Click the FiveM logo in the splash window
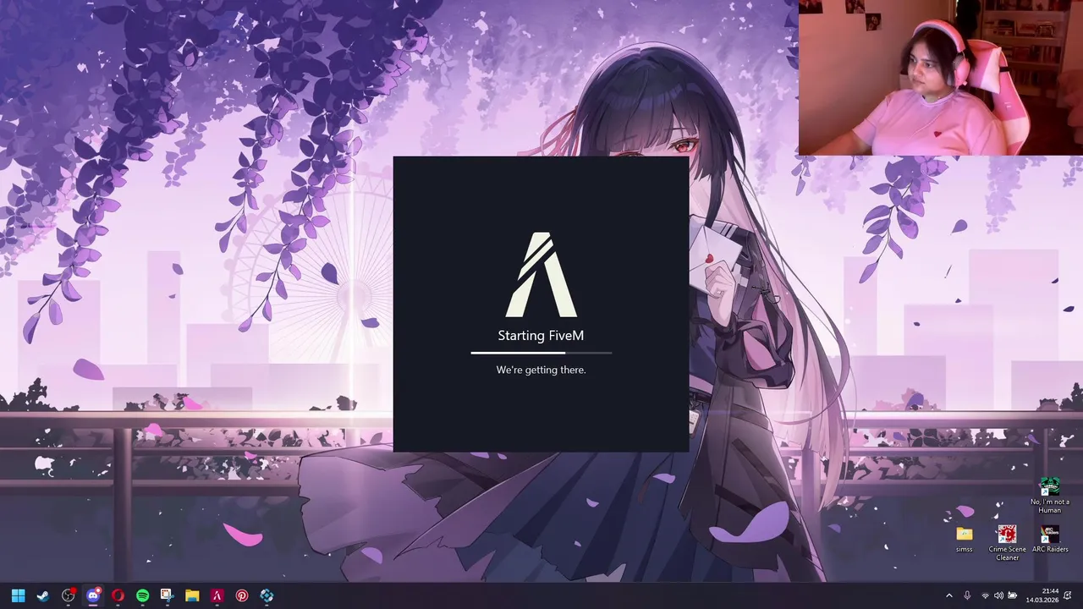Viewport: 1083px width, 609px height. coord(541,275)
